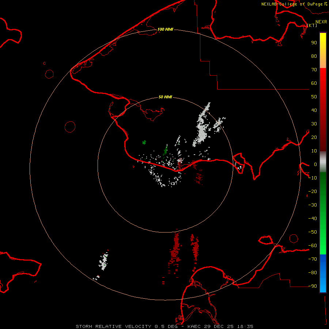Select the 100 NMI range ring label
The image size is (329, 329).
(x=165, y=29)
